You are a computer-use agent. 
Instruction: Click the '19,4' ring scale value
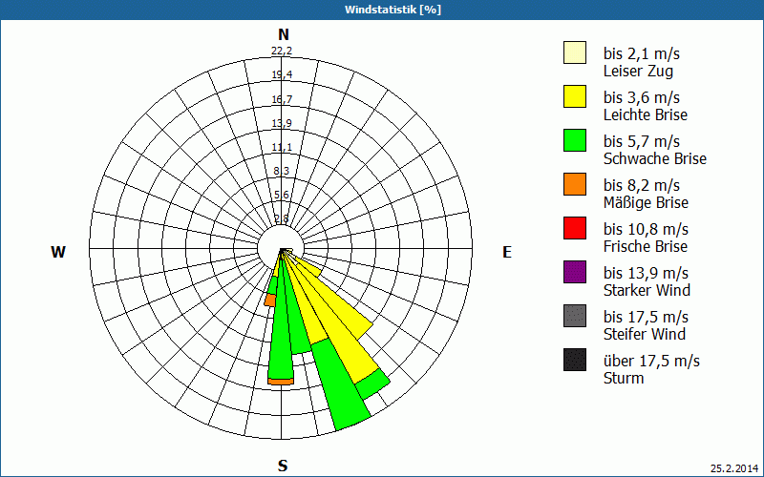282,74
